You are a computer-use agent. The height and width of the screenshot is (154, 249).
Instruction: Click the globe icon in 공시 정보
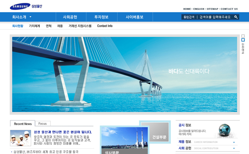tap(225, 130)
